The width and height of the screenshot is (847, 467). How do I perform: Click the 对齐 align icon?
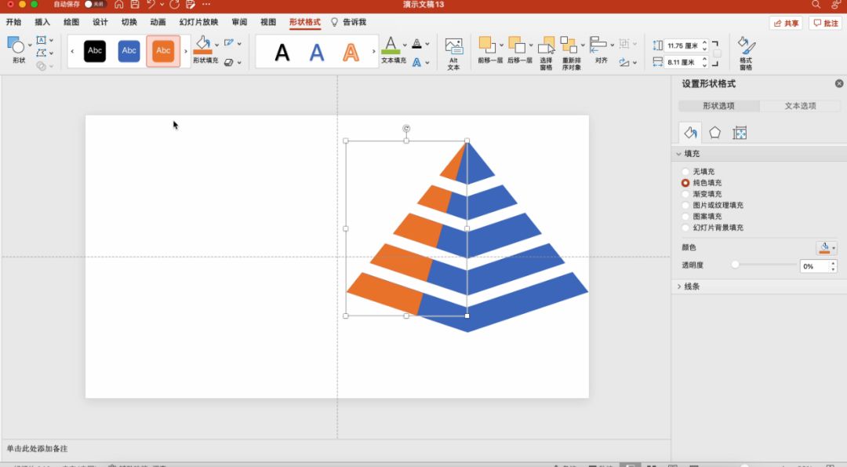(598, 45)
